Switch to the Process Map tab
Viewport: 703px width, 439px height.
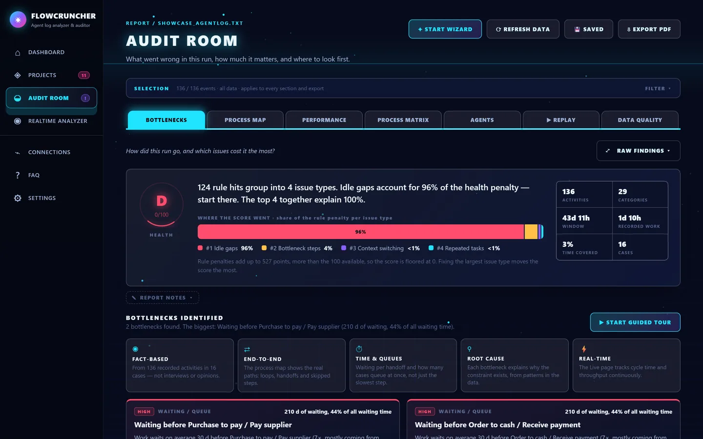245,120
